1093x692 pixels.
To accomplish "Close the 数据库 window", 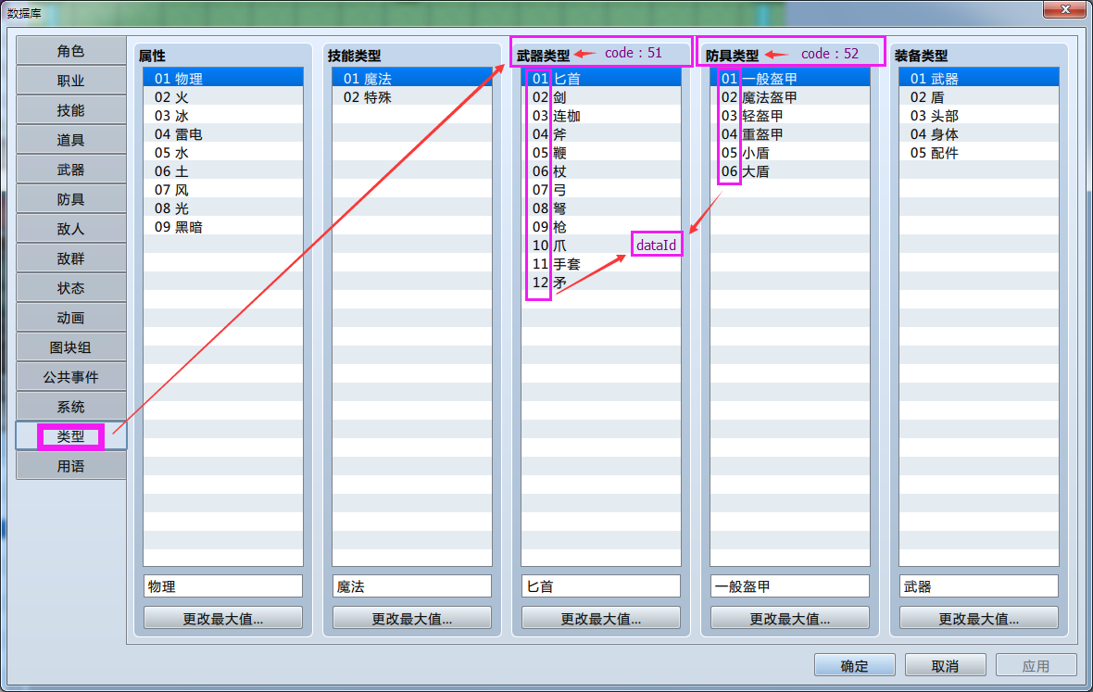I will tap(1064, 9).
